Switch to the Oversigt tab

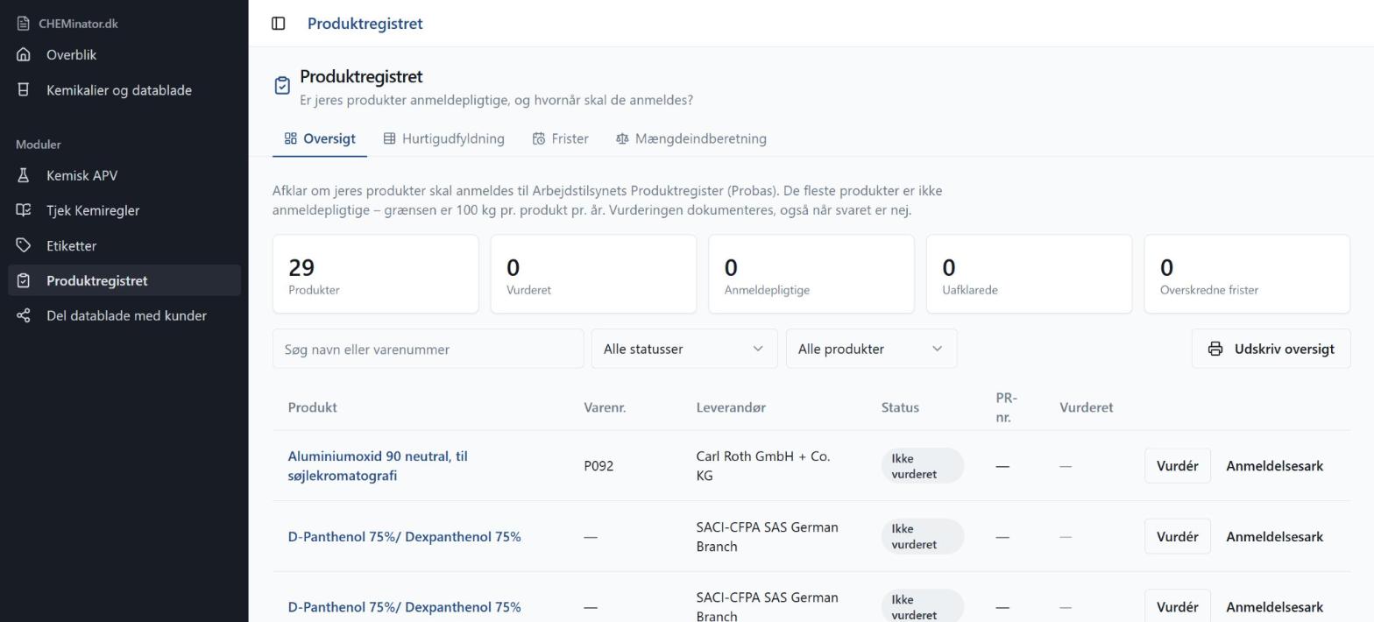click(x=320, y=138)
